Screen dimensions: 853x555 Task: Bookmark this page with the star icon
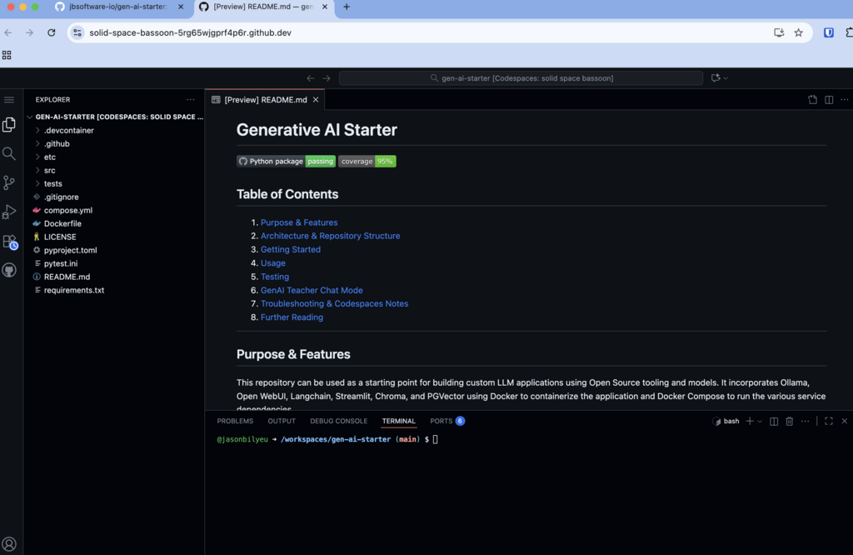[x=799, y=32]
